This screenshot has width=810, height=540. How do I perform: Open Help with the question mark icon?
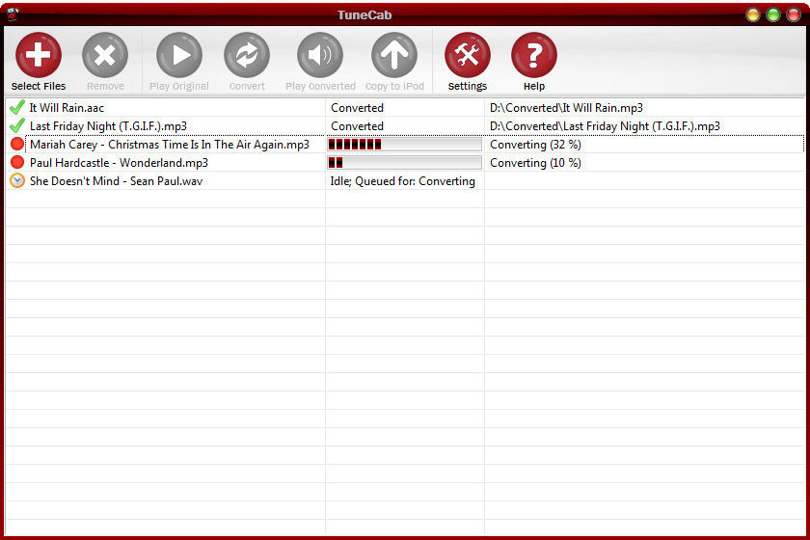[534, 55]
